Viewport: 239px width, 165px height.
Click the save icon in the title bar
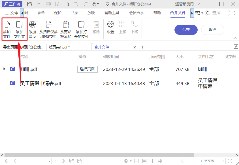(39, 4)
